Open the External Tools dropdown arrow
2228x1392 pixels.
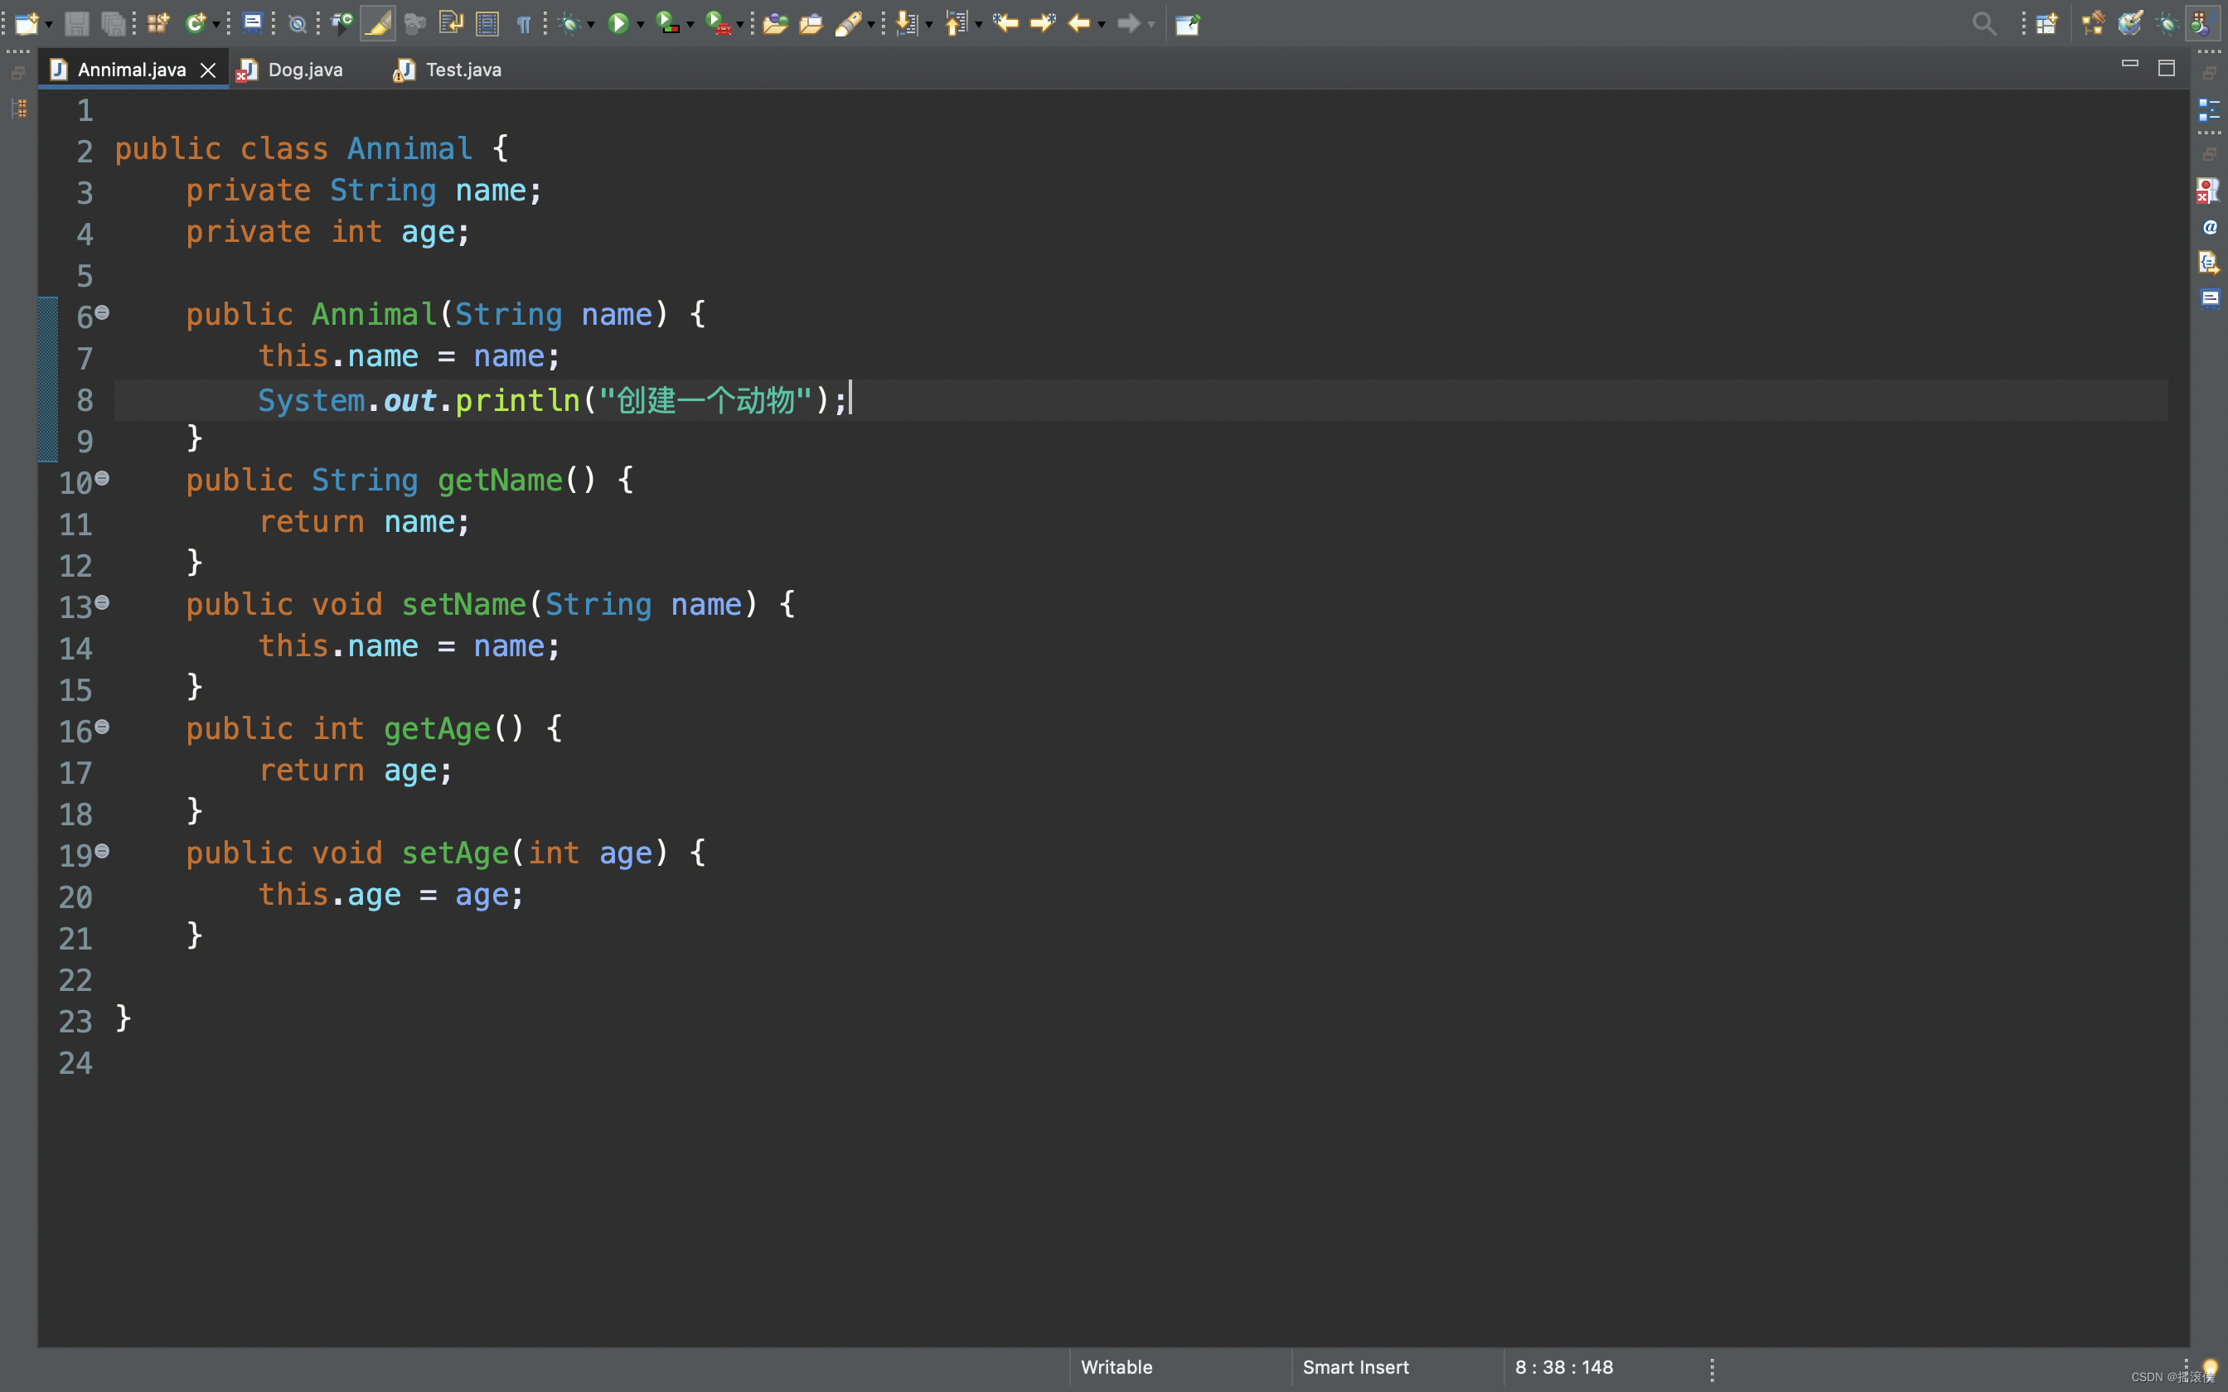(740, 25)
